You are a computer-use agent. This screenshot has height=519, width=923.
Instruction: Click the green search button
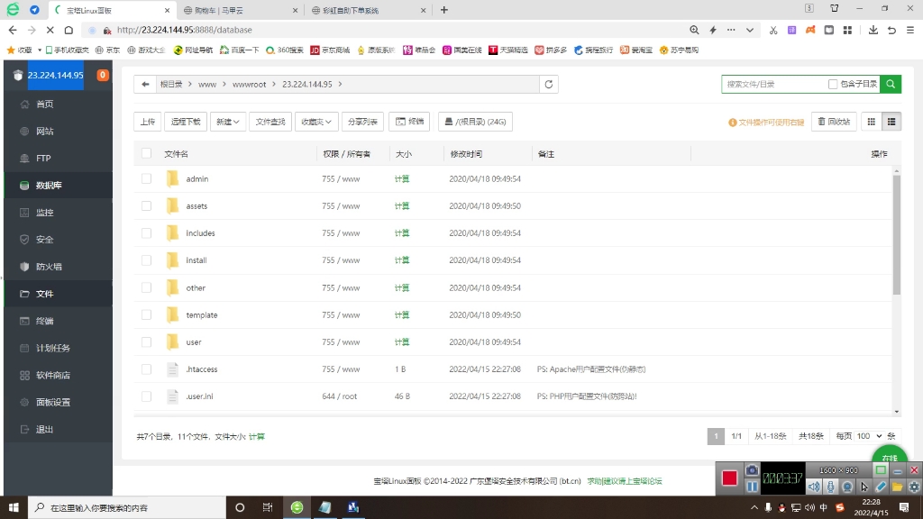891,84
